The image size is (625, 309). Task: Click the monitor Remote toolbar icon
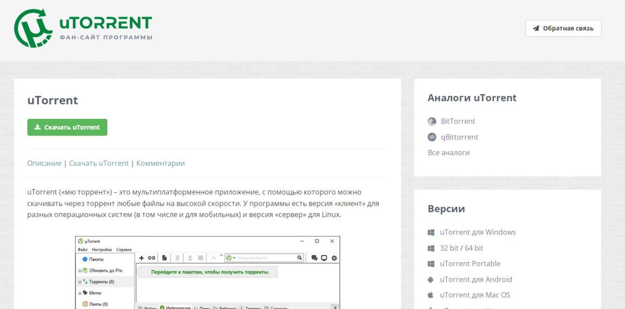[324, 257]
